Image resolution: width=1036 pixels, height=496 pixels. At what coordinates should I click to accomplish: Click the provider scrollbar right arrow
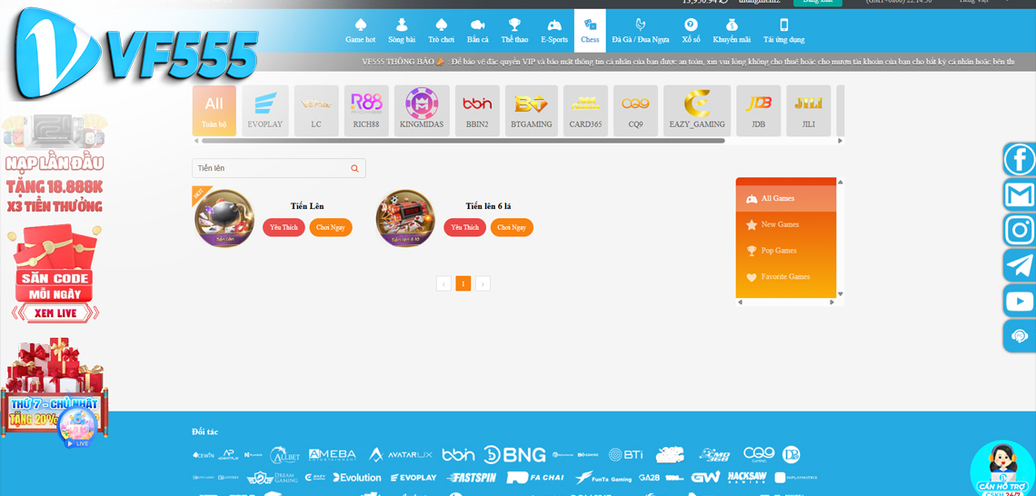pos(840,141)
